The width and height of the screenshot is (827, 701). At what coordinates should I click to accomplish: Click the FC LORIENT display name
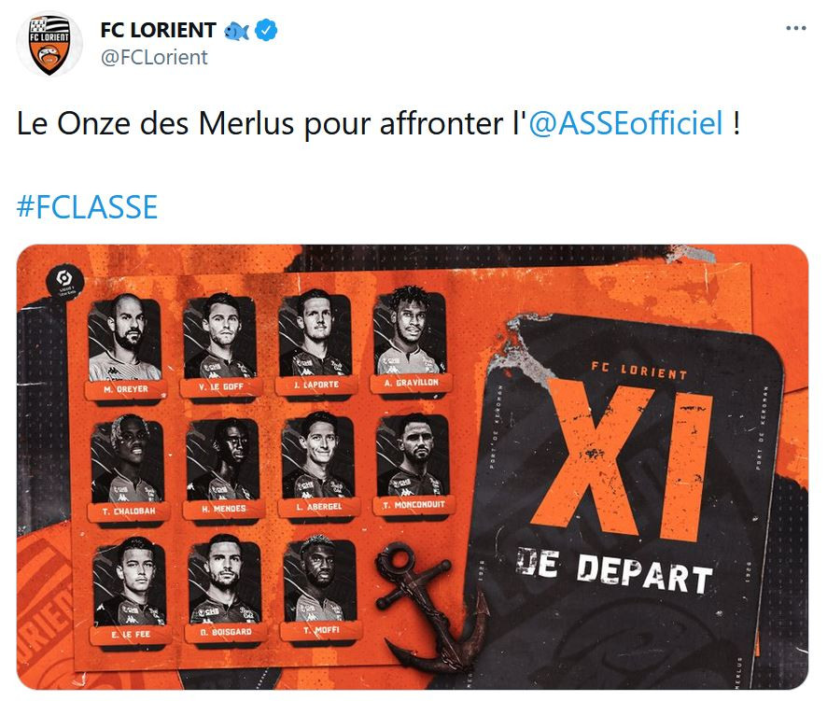(x=159, y=30)
